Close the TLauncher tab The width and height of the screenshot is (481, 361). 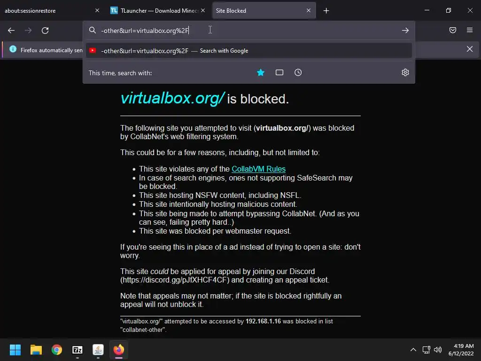pos(203,10)
